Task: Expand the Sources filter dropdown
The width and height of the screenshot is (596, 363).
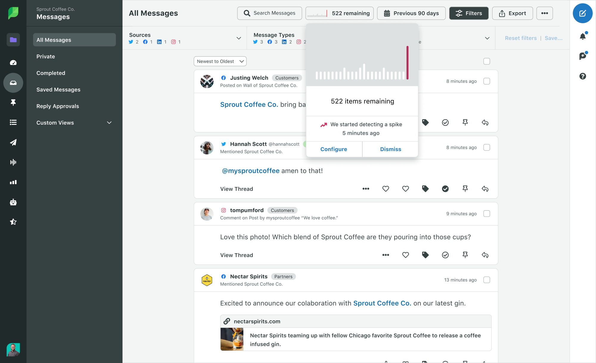Action: [x=239, y=38]
